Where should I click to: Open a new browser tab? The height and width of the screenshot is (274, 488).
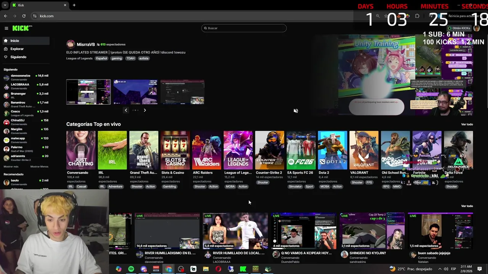[x=74, y=5]
